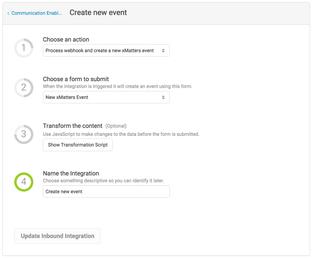The image size is (313, 258).
Task: Click the 'When the integration is triggered' description
Action: tap(118, 86)
